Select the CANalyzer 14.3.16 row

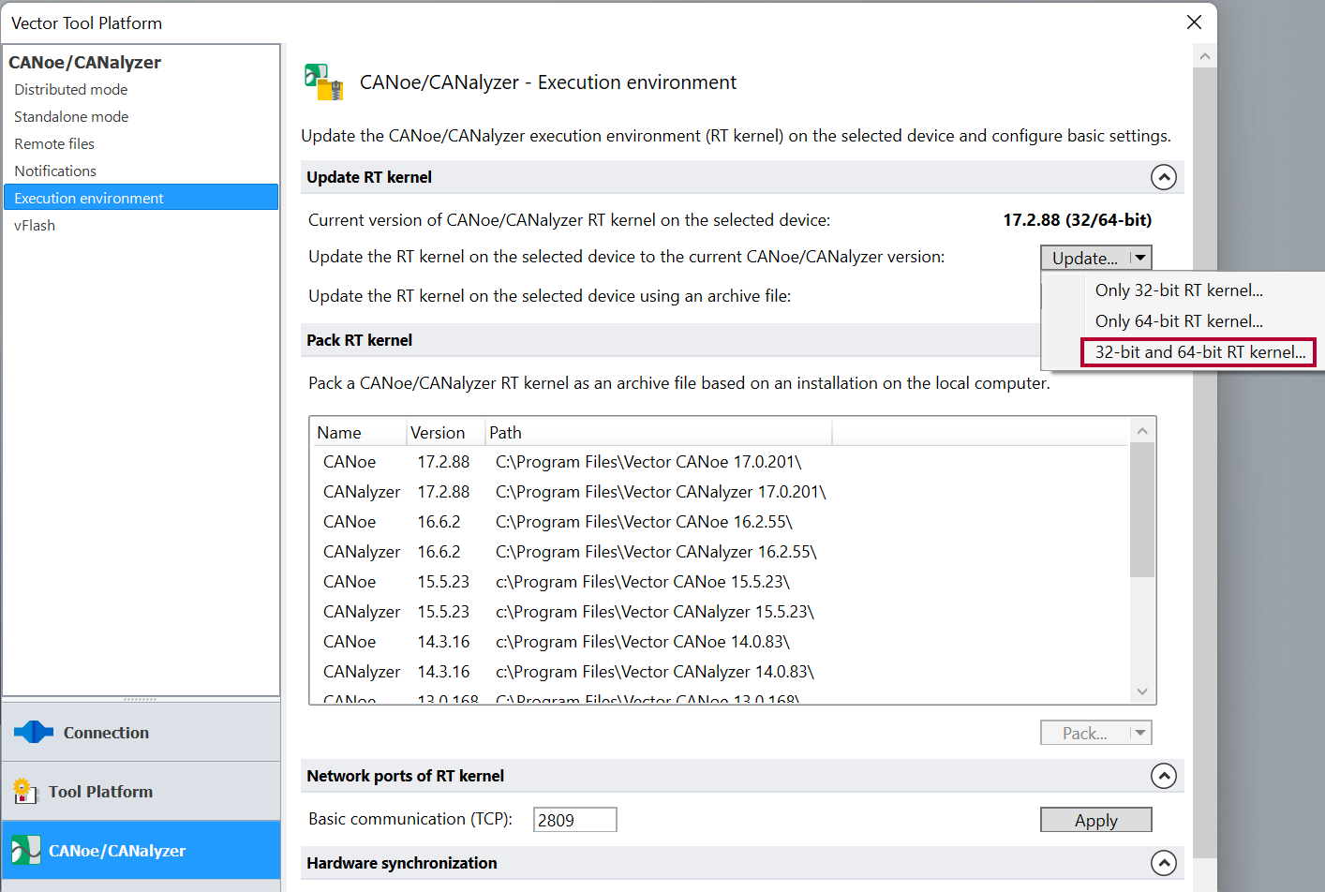pyautogui.click(x=720, y=672)
